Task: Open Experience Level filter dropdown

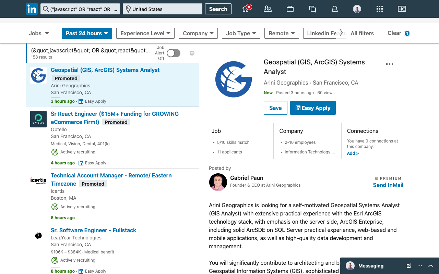Action: (145, 33)
